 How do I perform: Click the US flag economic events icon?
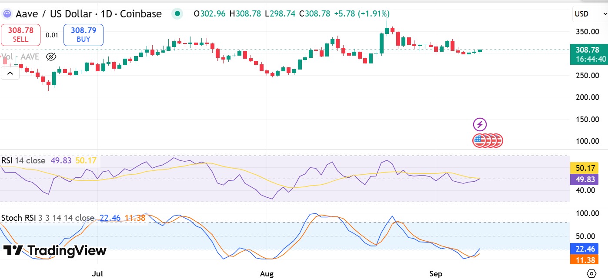(487, 140)
